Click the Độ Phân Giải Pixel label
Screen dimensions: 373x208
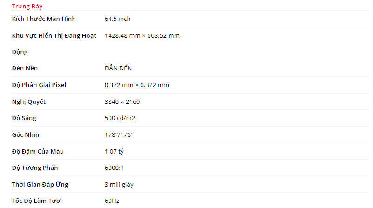point(39,85)
